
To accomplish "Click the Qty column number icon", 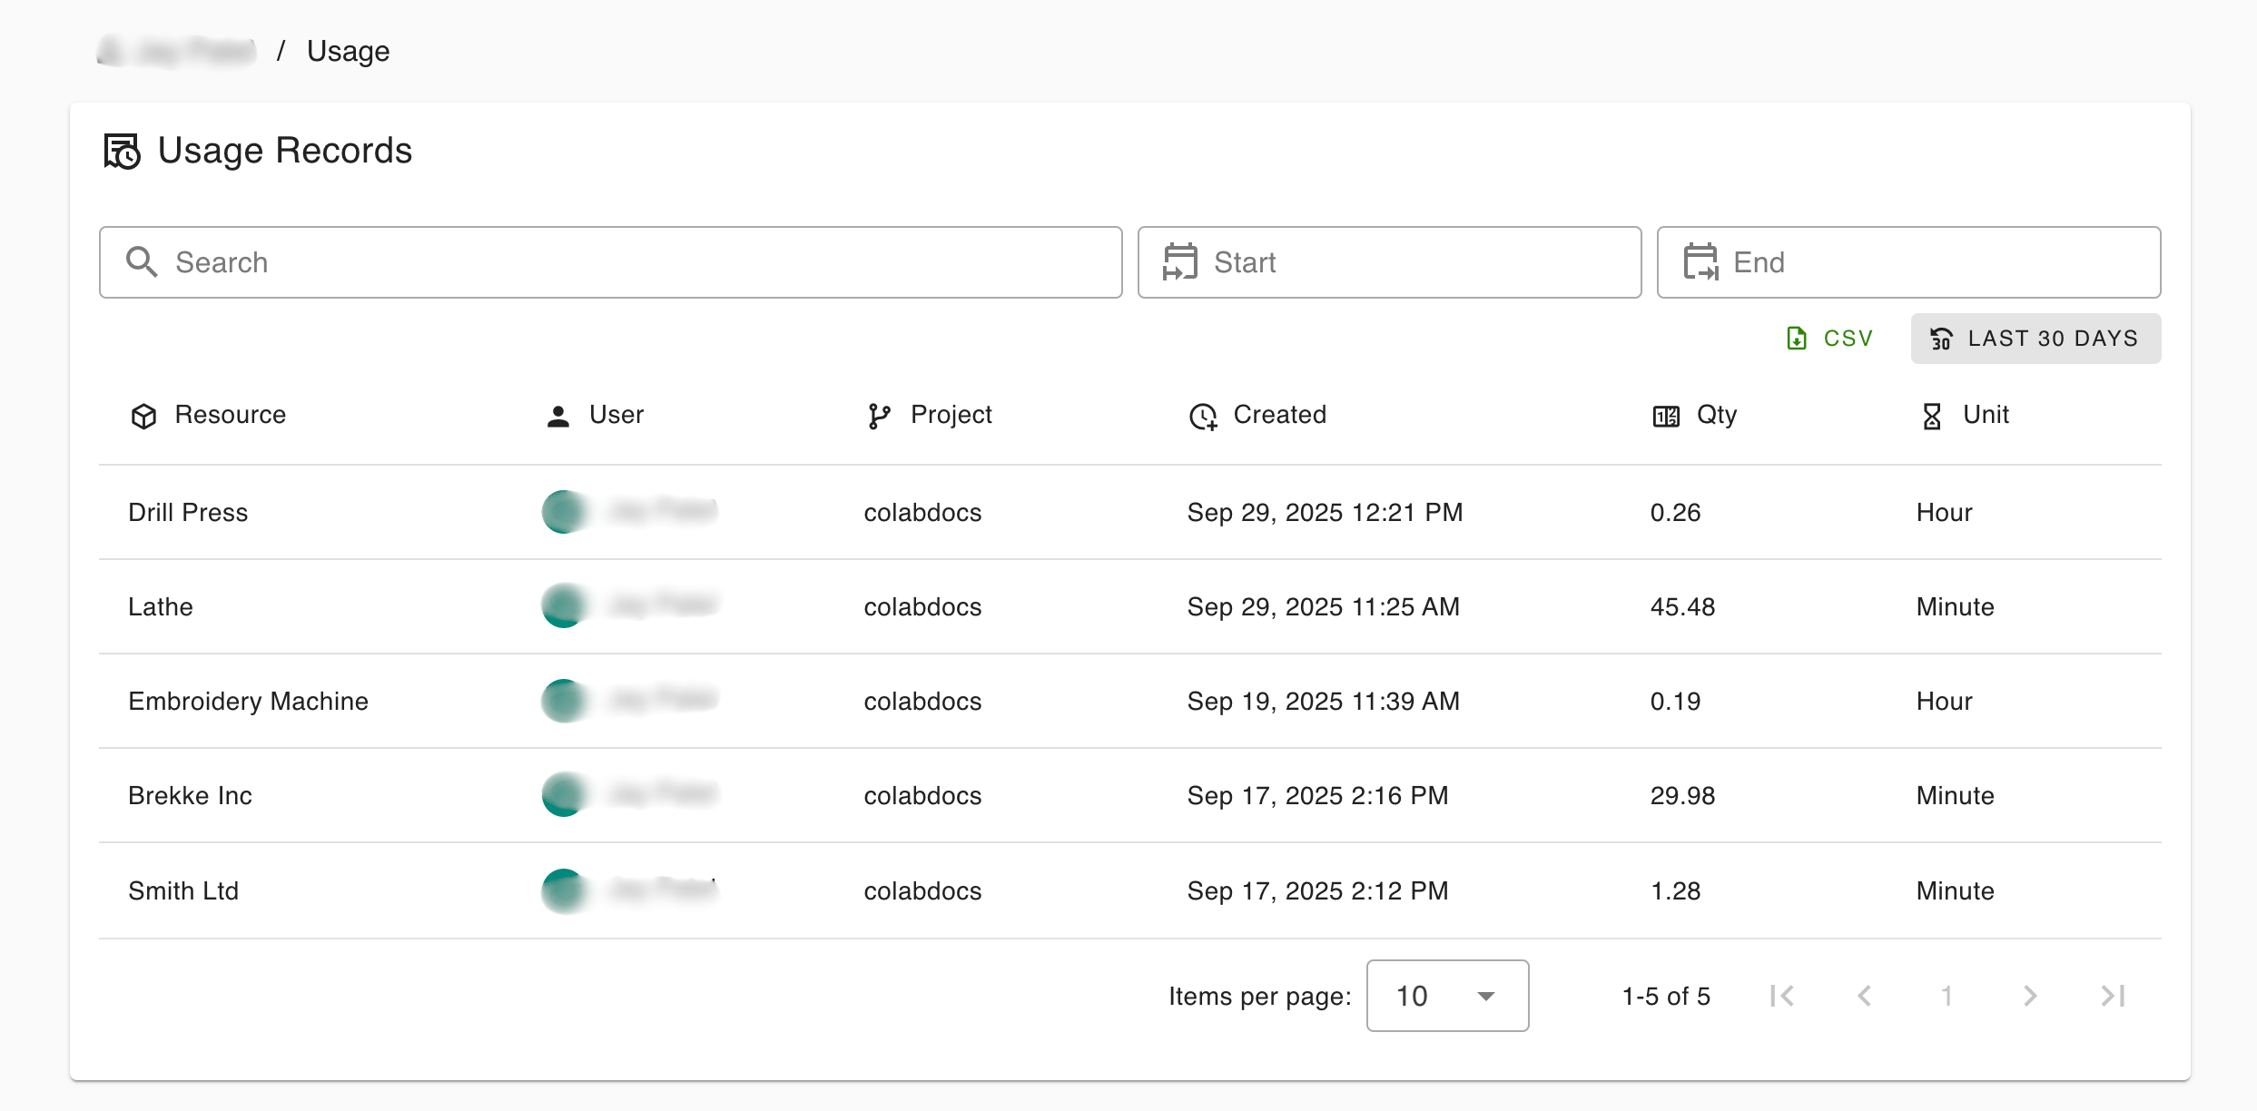I will (1666, 416).
